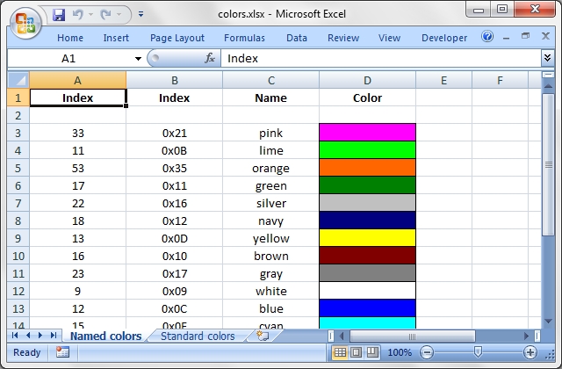Save the workbook with the floppy icon
Image resolution: width=562 pixels, height=369 pixels.
[x=59, y=15]
